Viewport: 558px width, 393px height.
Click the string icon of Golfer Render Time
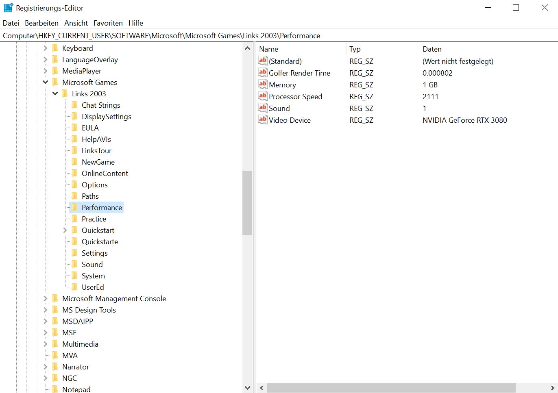click(x=263, y=72)
